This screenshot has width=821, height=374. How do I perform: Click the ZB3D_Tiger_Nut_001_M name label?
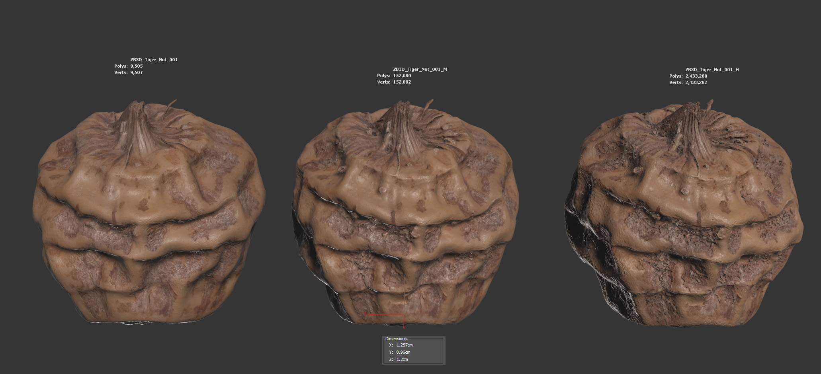point(420,69)
